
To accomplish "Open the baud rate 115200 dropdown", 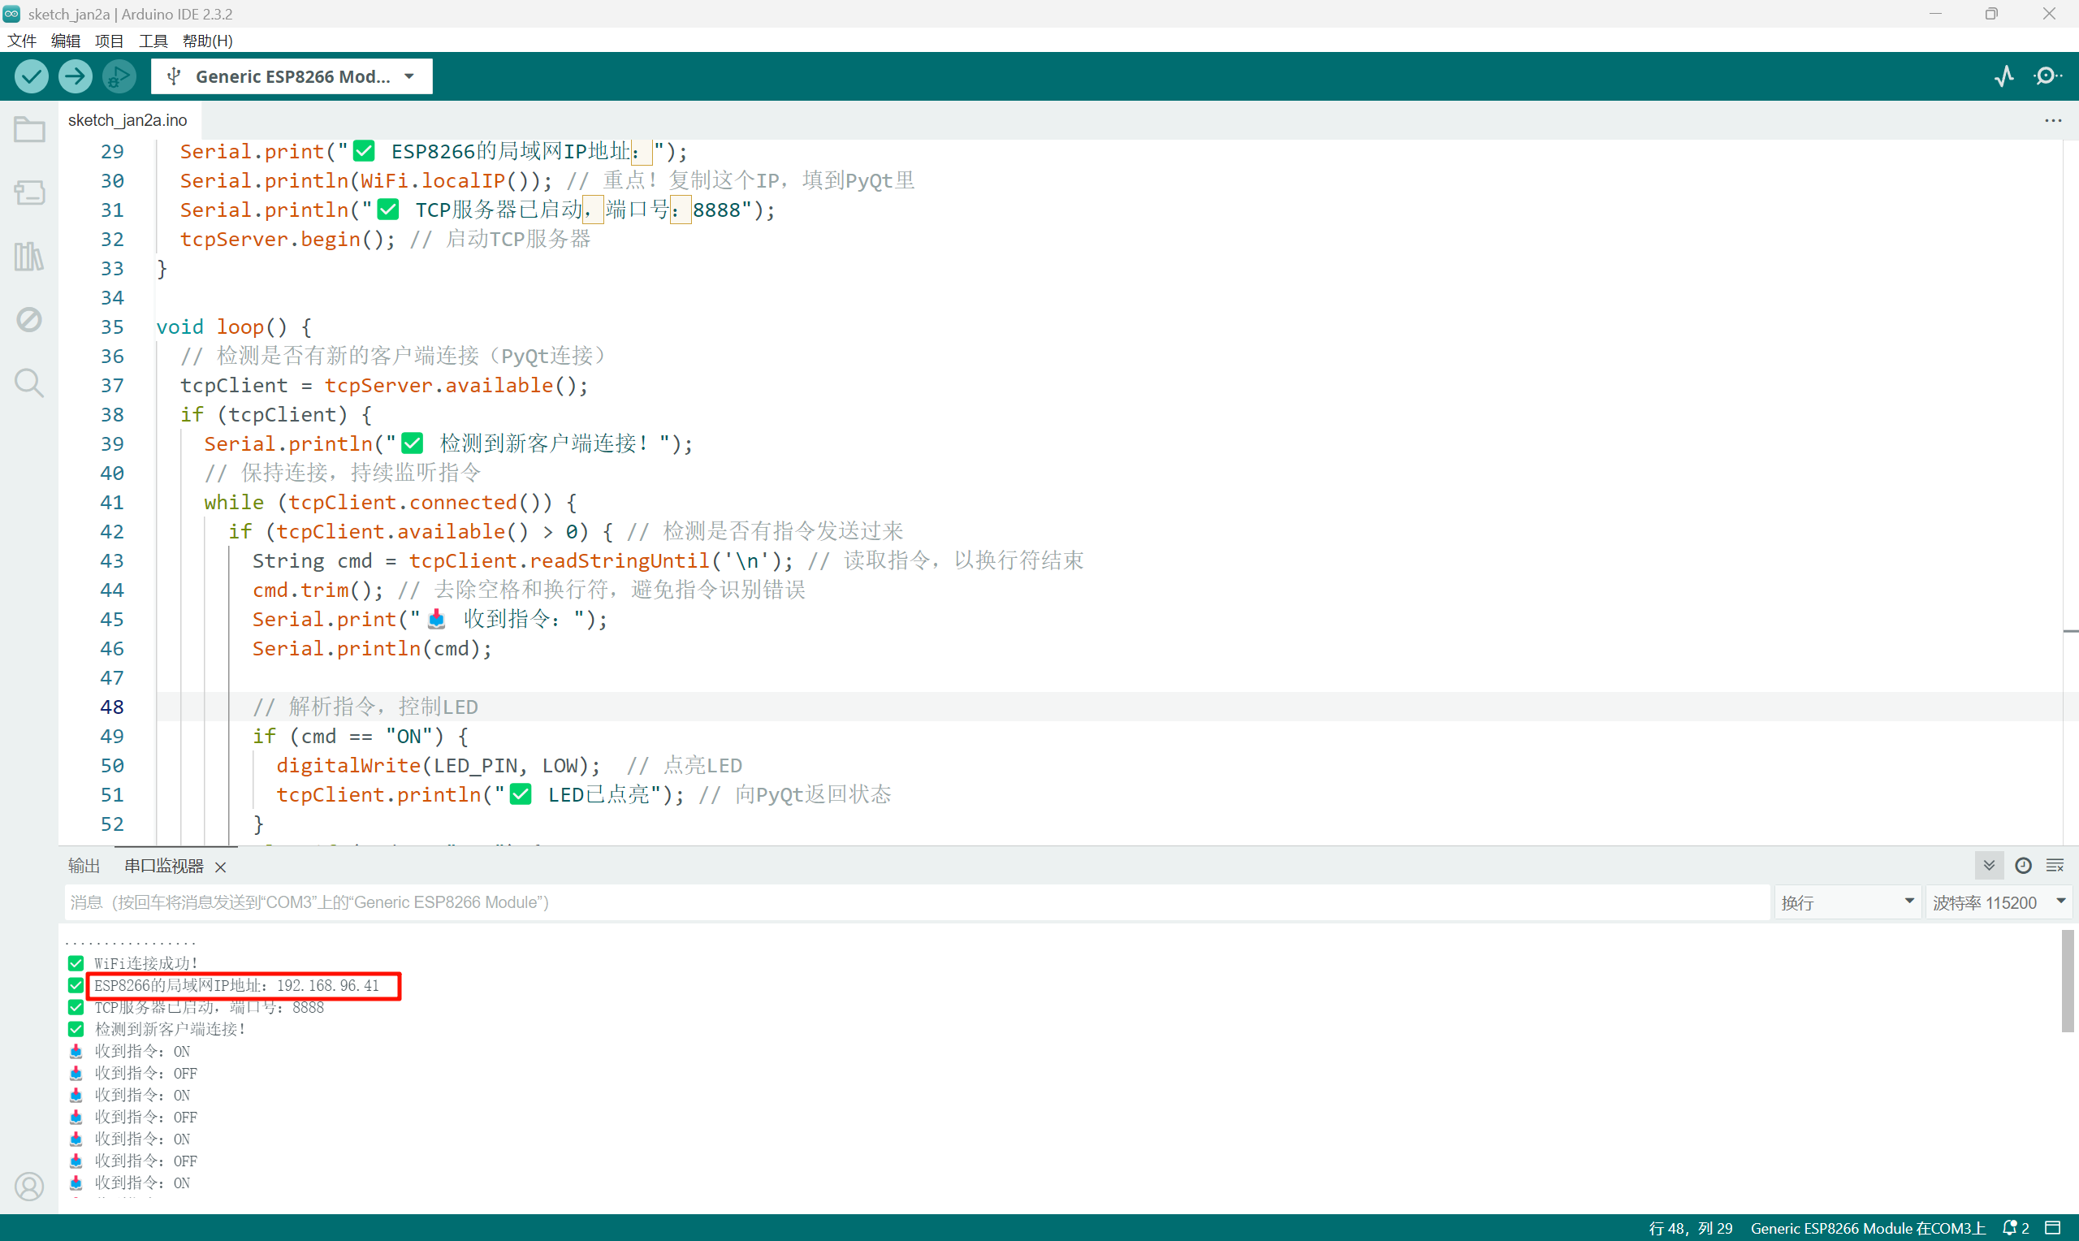I will (1998, 902).
